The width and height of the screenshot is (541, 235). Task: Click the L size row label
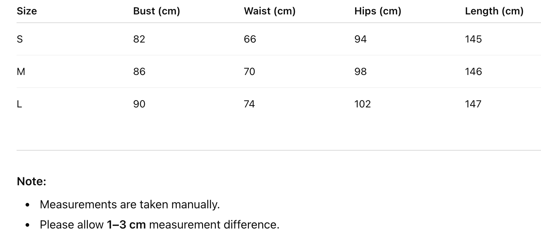[19, 104]
